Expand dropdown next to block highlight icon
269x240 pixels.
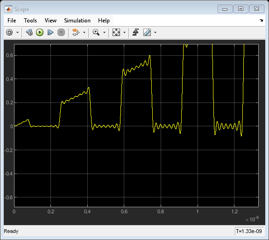coord(84,32)
